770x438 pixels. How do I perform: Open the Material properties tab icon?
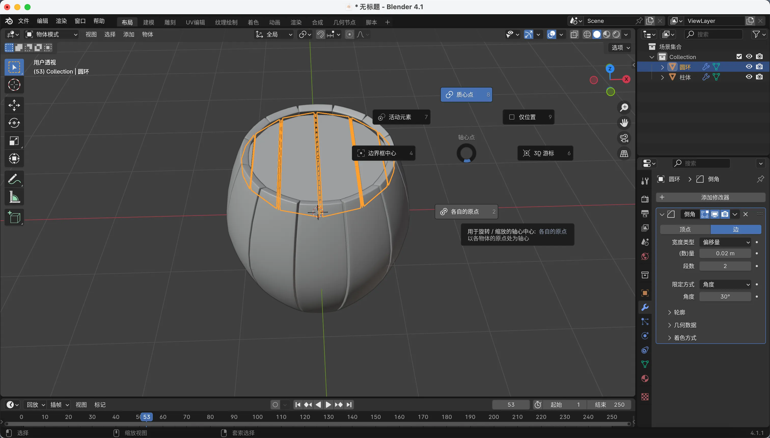tap(645, 379)
